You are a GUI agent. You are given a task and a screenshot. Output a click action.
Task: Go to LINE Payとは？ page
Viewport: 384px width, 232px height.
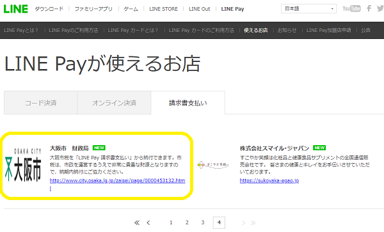[x=21, y=30]
